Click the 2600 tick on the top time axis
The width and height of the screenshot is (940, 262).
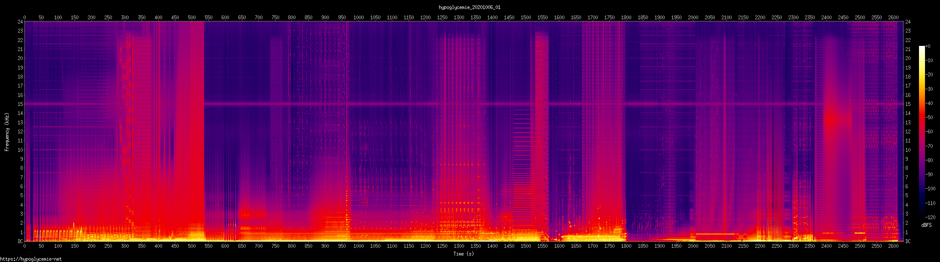893,18
